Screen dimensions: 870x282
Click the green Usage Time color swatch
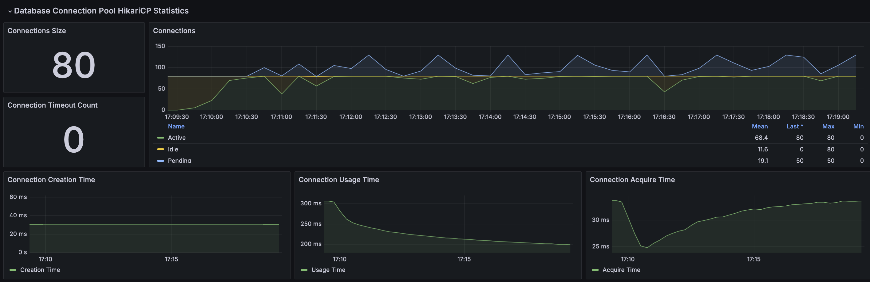pyautogui.click(x=304, y=270)
